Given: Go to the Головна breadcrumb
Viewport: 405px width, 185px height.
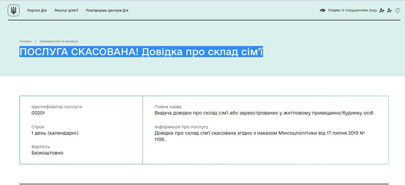Looking at the screenshot, I should point(25,41).
